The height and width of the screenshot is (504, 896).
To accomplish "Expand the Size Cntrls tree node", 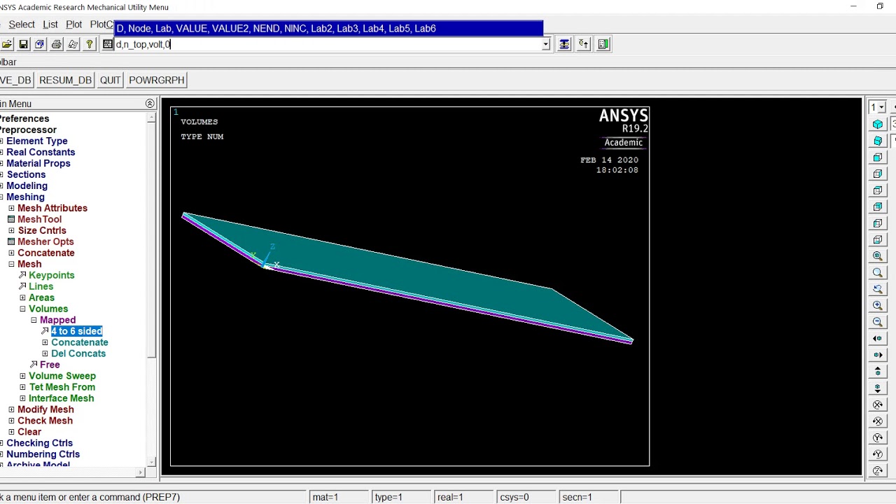I will coord(11,230).
